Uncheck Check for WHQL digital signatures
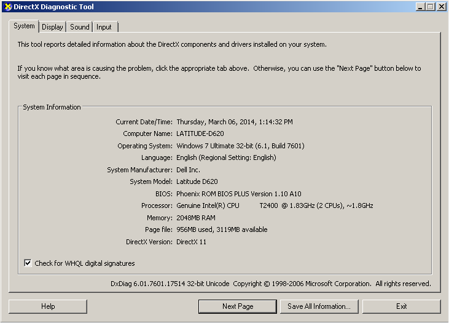This screenshot has width=449, height=323. pos(28,263)
